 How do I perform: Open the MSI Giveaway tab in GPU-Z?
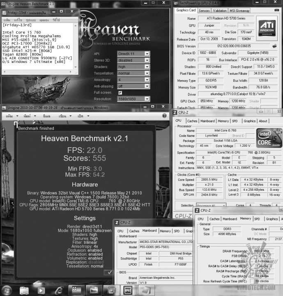point(239,11)
